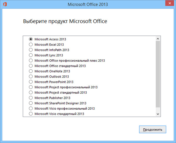This screenshot has width=176, height=143.
Task: Select Microsoft Project стандартный 2013
Action: [x=31, y=92]
